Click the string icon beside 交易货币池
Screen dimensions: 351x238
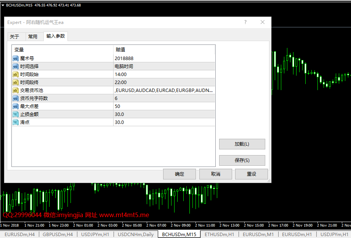point(15,90)
